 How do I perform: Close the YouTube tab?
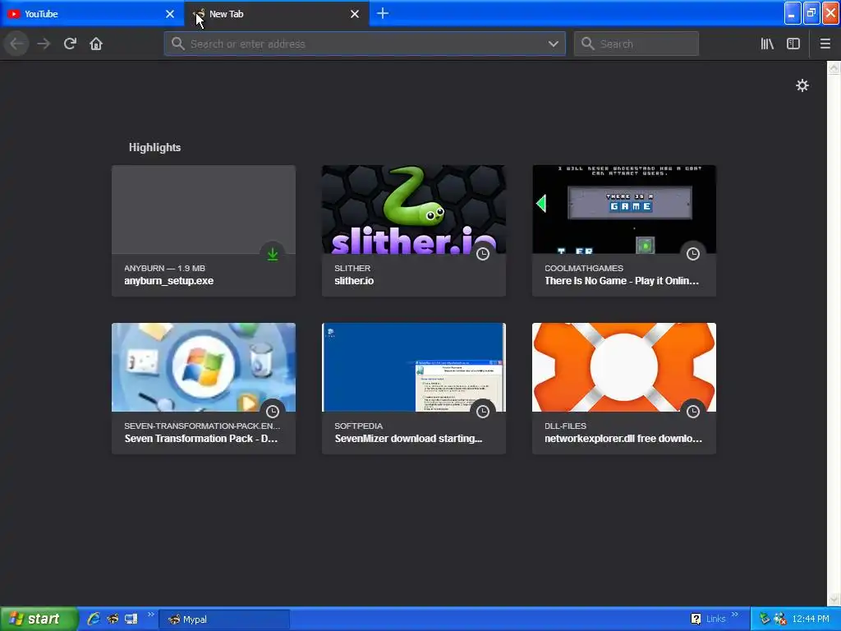point(170,14)
